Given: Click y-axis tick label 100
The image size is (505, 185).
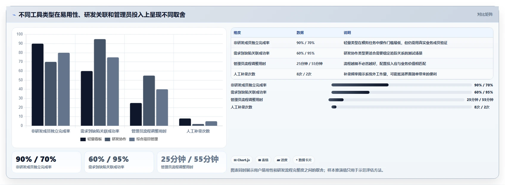Looking at the screenshot, I should click(20, 34).
